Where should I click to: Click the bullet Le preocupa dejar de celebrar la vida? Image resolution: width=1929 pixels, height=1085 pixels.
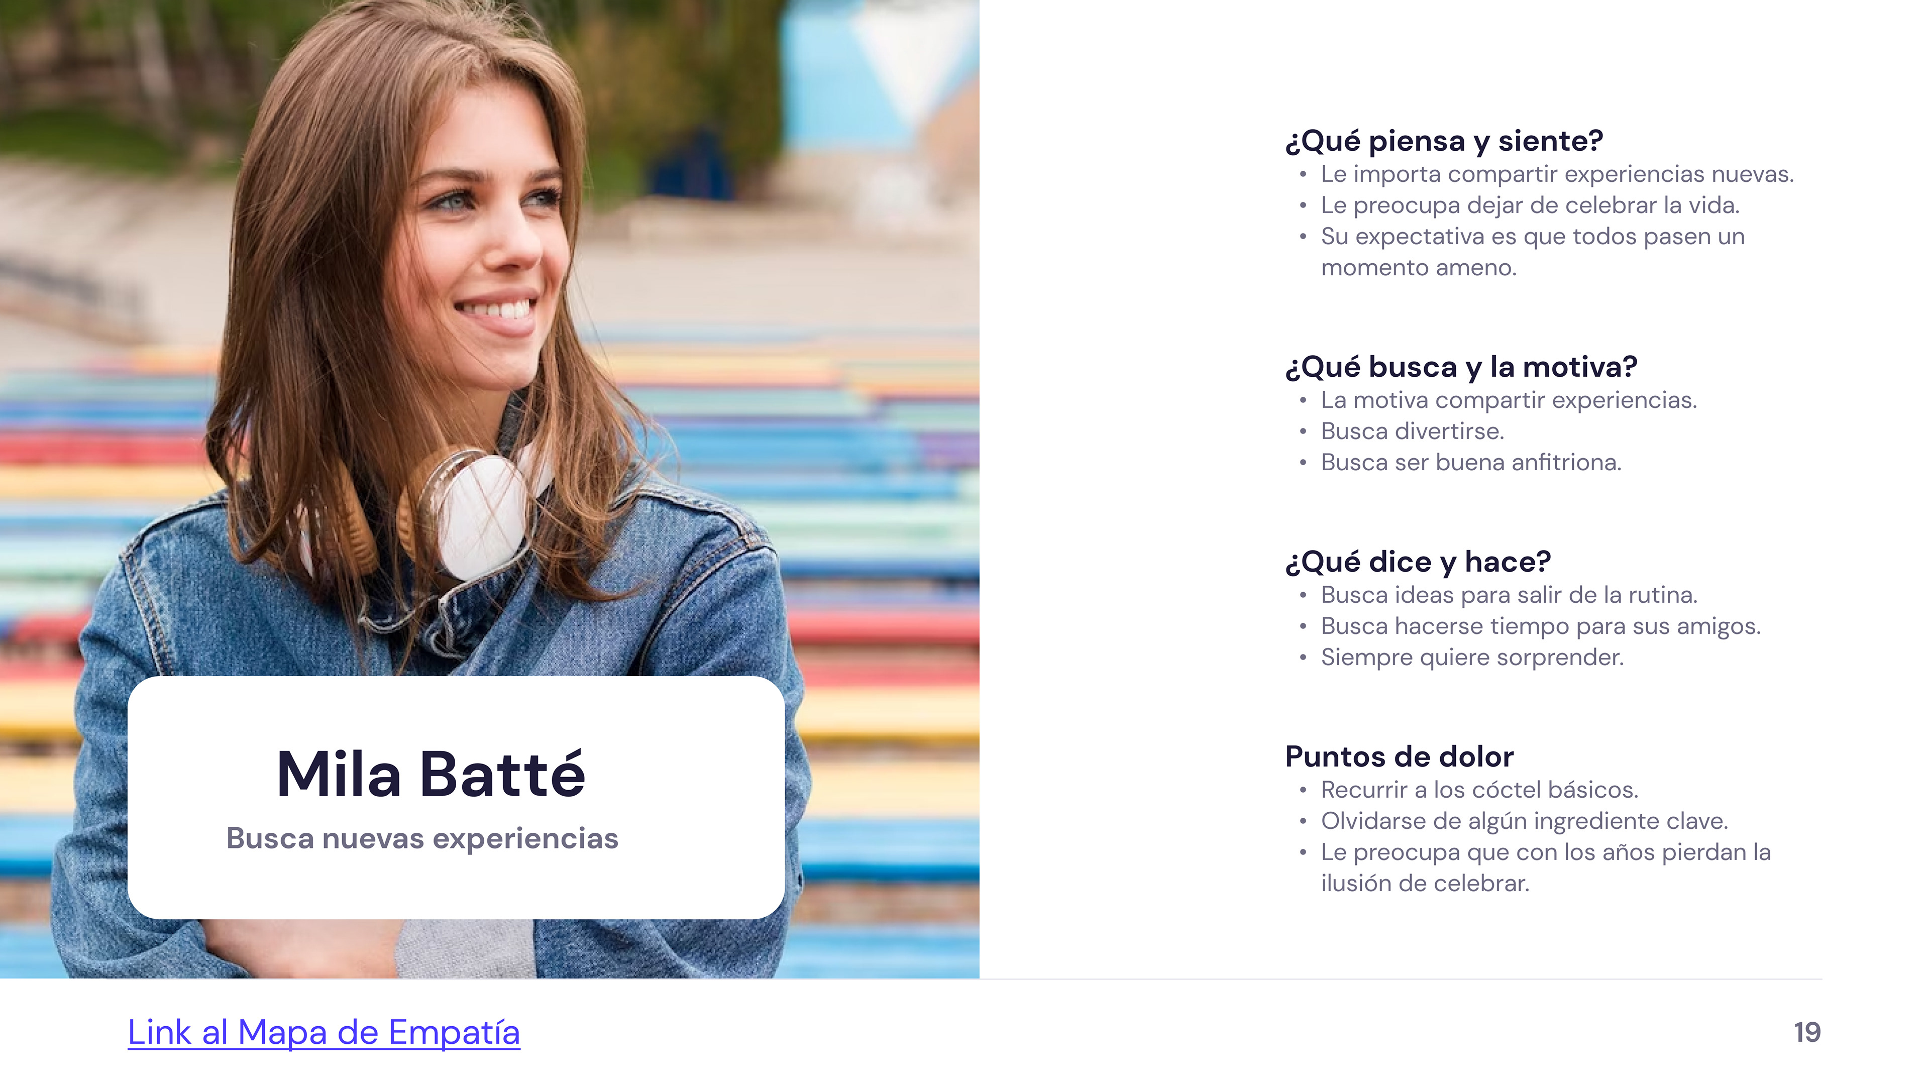click(x=1530, y=205)
